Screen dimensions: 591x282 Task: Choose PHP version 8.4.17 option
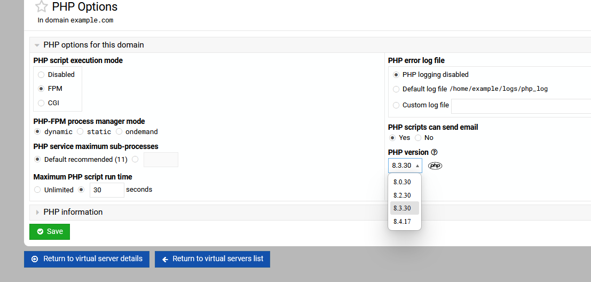tap(402, 221)
